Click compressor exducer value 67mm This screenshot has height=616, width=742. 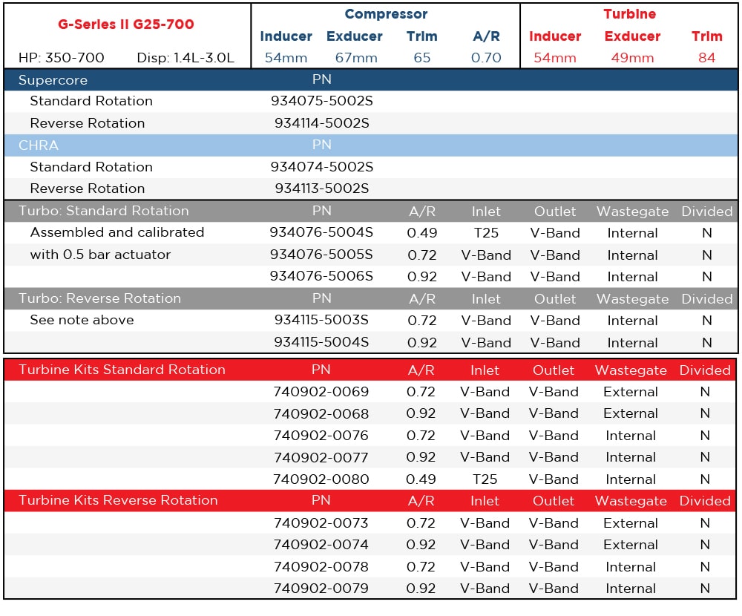point(356,58)
